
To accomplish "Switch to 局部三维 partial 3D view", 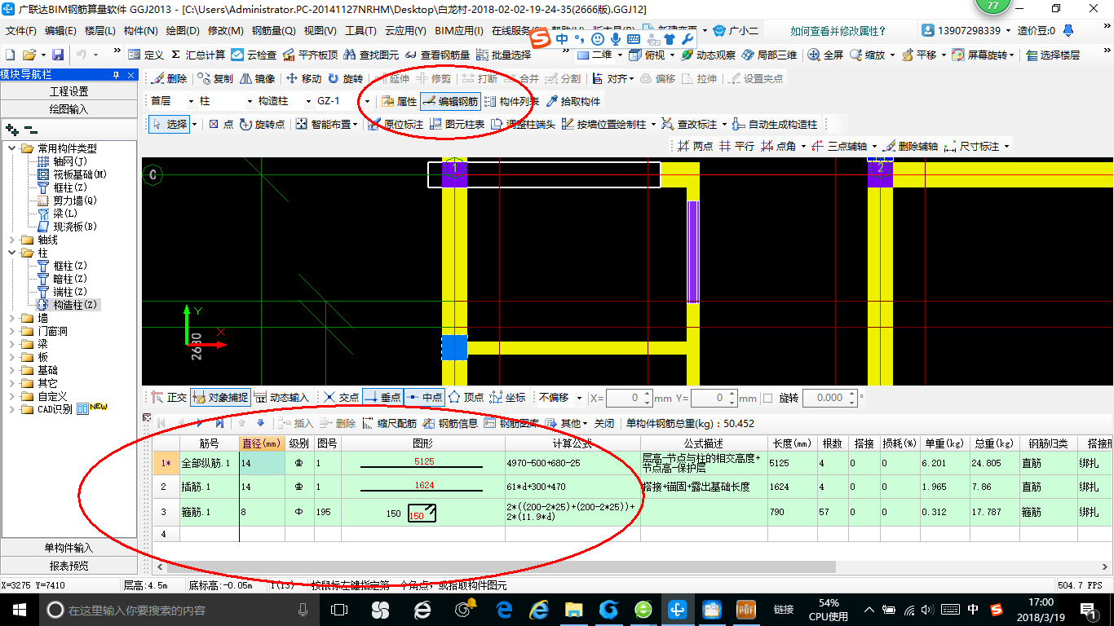I will click(768, 55).
